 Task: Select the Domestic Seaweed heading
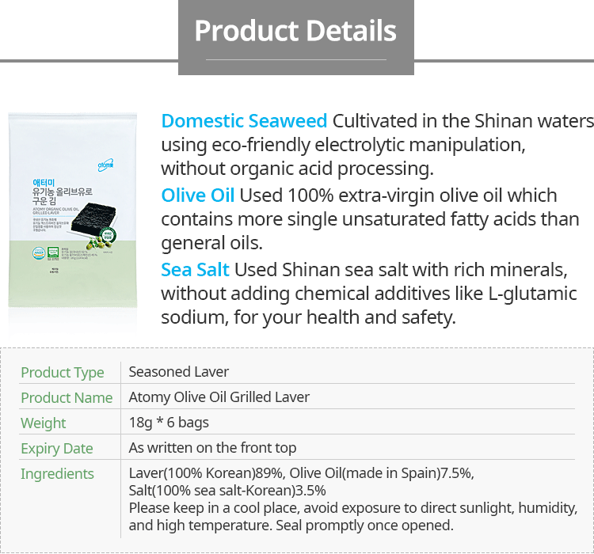click(244, 121)
